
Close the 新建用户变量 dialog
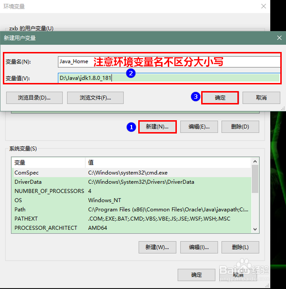click(x=279, y=38)
